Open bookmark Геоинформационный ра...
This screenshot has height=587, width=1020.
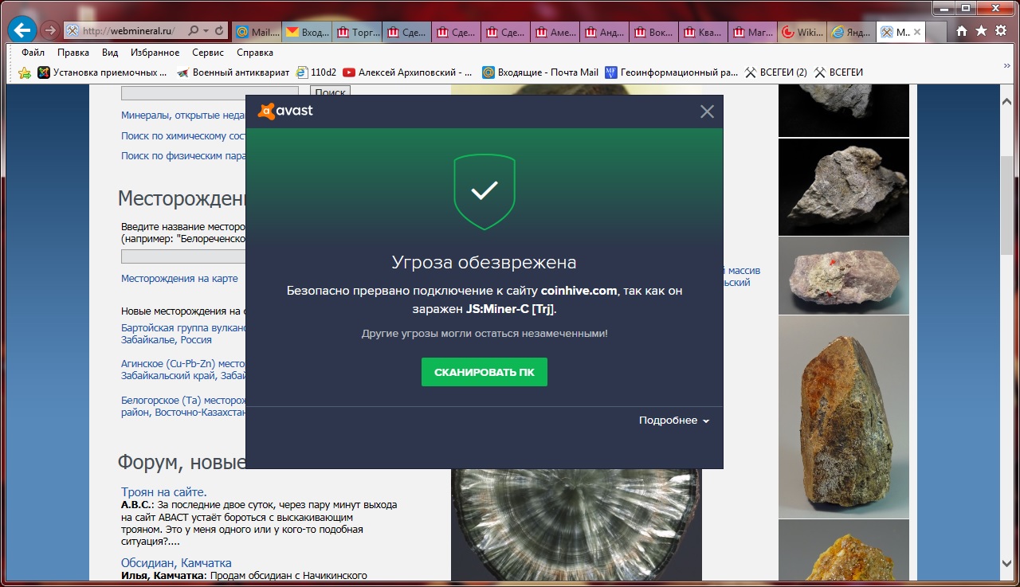click(x=672, y=72)
